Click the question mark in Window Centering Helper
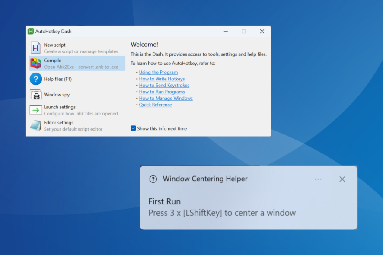Screen dimensions: 383x255 [x=153, y=179]
